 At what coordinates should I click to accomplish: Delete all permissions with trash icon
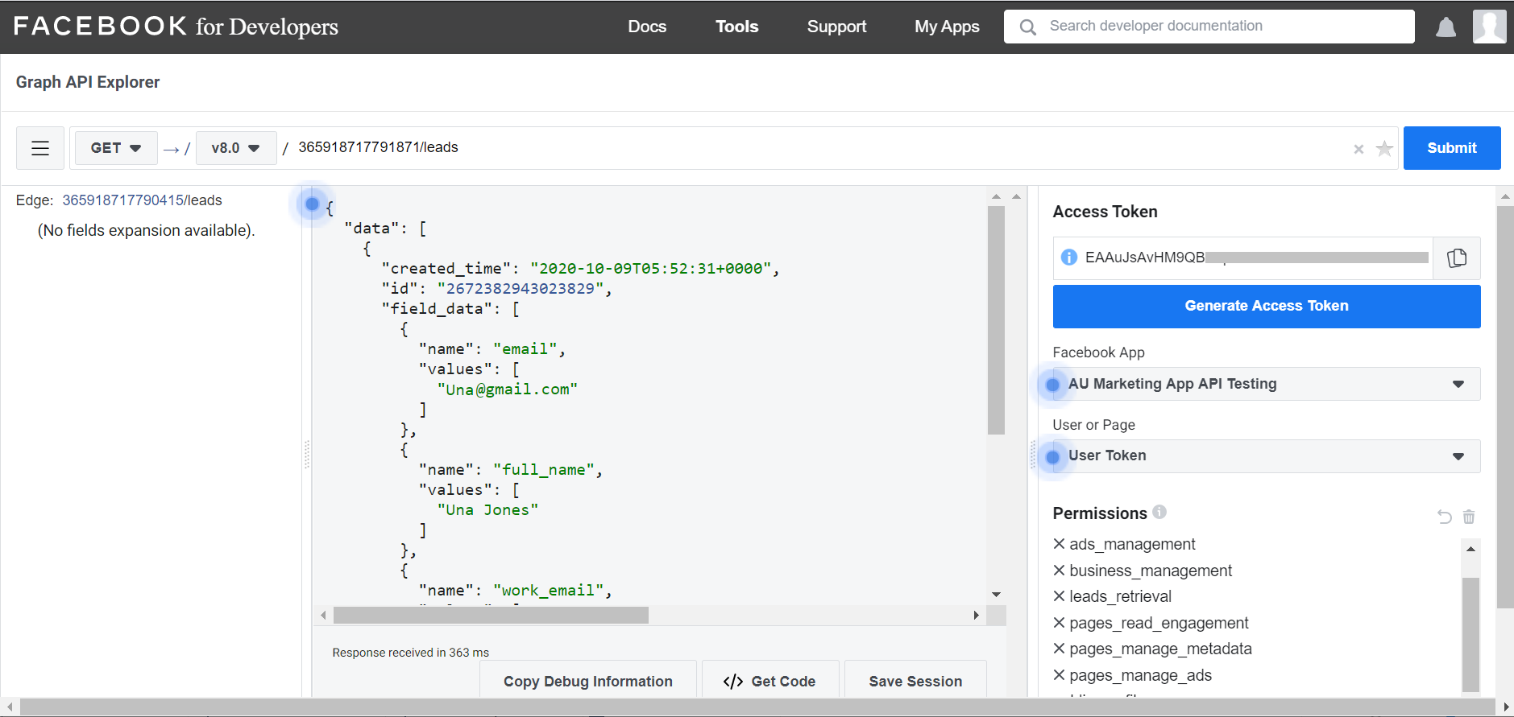pyautogui.click(x=1469, y=517)
